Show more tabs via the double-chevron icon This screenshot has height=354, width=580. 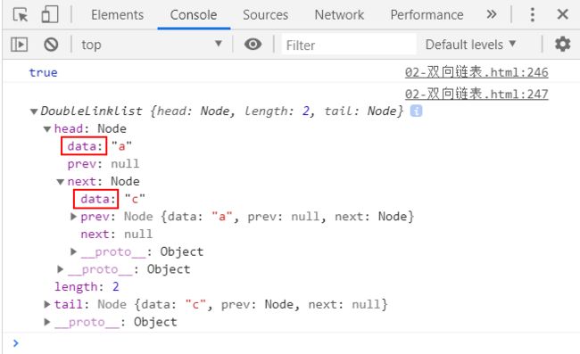[x=492, y=15]
